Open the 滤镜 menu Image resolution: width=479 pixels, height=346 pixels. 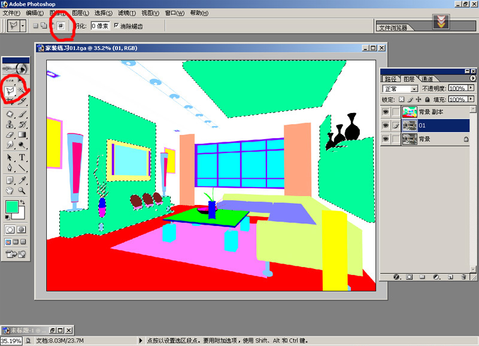point(127,13)
